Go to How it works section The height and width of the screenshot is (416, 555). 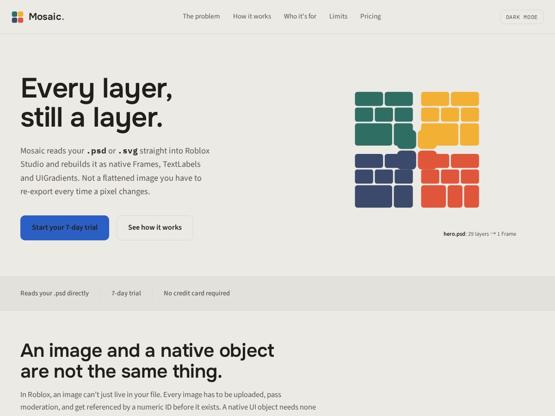[x=252, y=16]
